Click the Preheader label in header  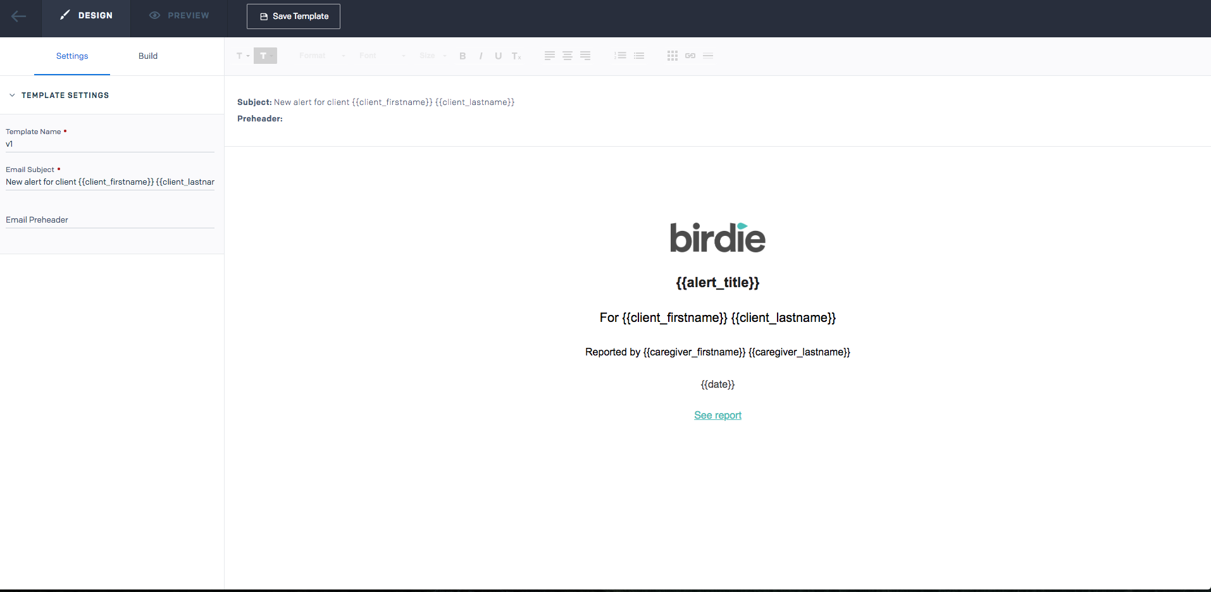(x=260, y=119)
